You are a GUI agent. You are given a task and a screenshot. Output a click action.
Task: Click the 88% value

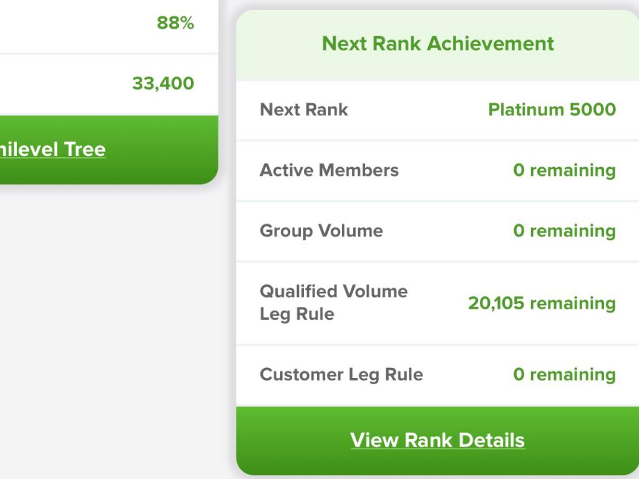(x=175, y=23)
